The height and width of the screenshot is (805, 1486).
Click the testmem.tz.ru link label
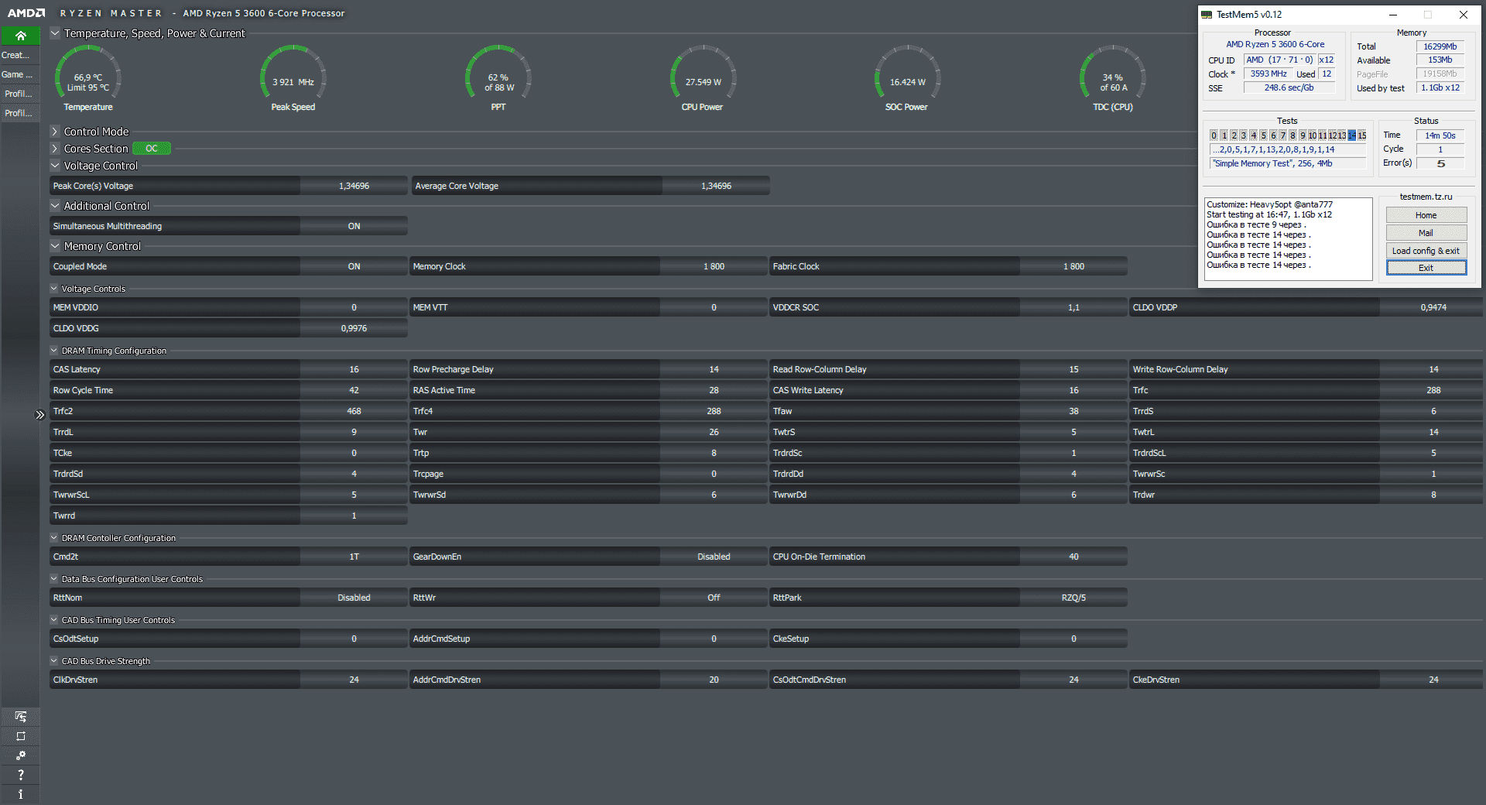tap(1426, 197)
